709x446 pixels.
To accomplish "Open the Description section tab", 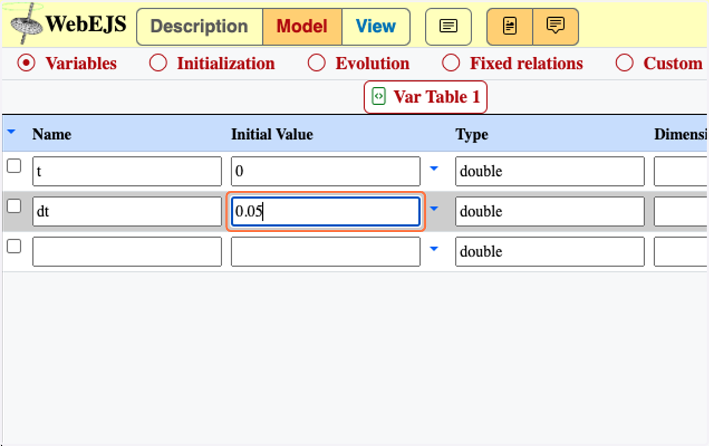I will 199,27.
